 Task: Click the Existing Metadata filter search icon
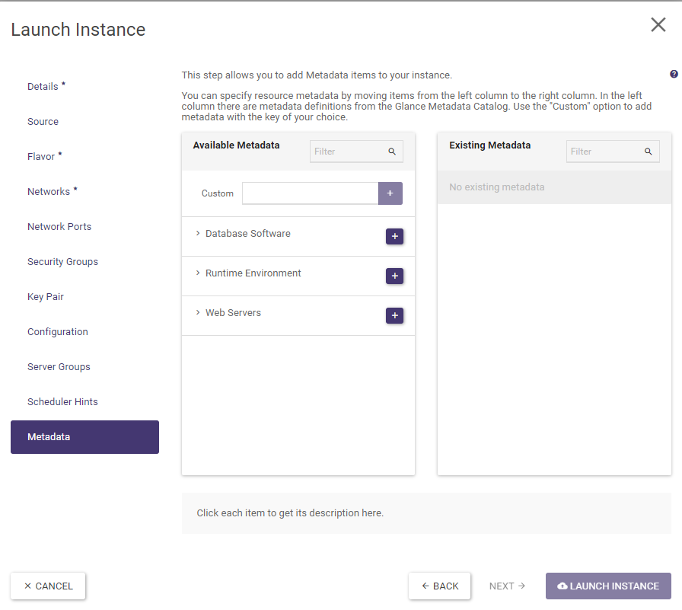[649, 152]
